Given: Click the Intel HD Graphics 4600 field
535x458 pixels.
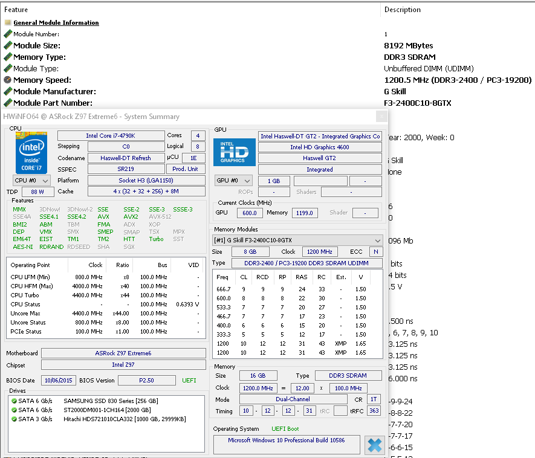Looking at the screenshot, I should [320, 147].
